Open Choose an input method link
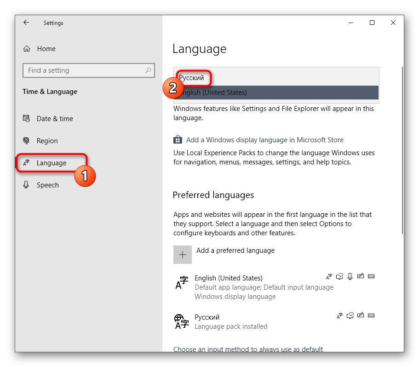Viewport: 419px width, 367px height. 248,349
